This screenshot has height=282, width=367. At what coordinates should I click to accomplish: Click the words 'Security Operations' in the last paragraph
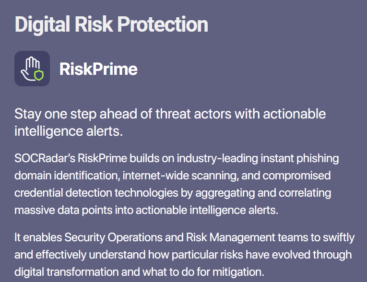113,237
